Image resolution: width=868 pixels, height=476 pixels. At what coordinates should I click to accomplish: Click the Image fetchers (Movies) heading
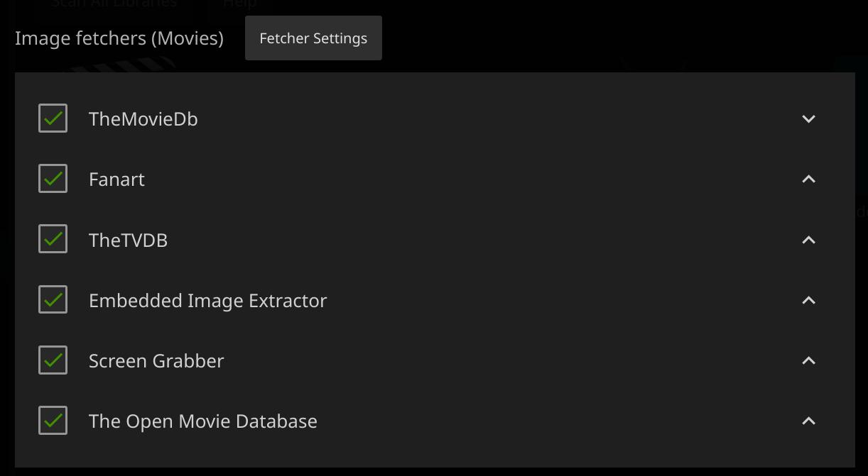[119, 38]
